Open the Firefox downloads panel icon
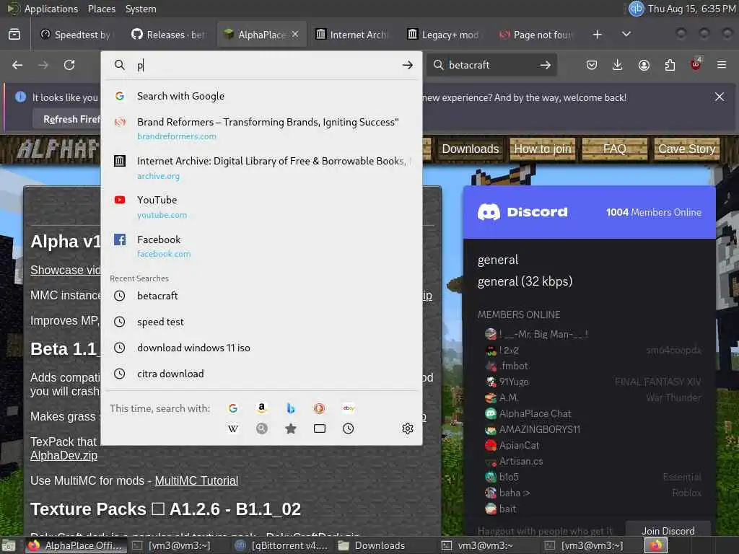 click(x=618, y=65)
